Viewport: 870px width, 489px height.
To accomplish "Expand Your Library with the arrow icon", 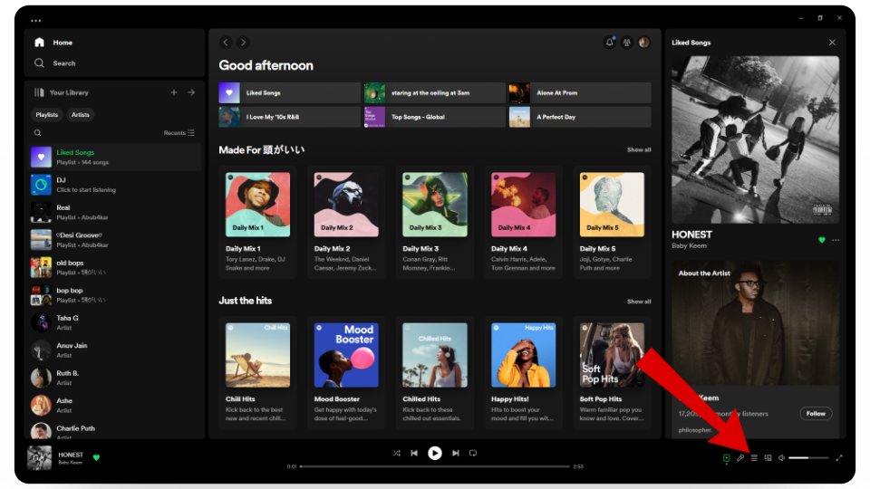I will (191, 92).
